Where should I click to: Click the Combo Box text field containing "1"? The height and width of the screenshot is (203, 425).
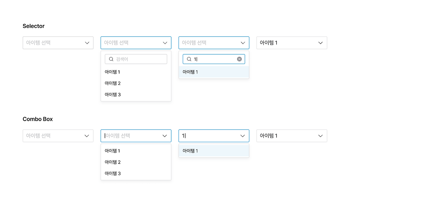[209, 136]
